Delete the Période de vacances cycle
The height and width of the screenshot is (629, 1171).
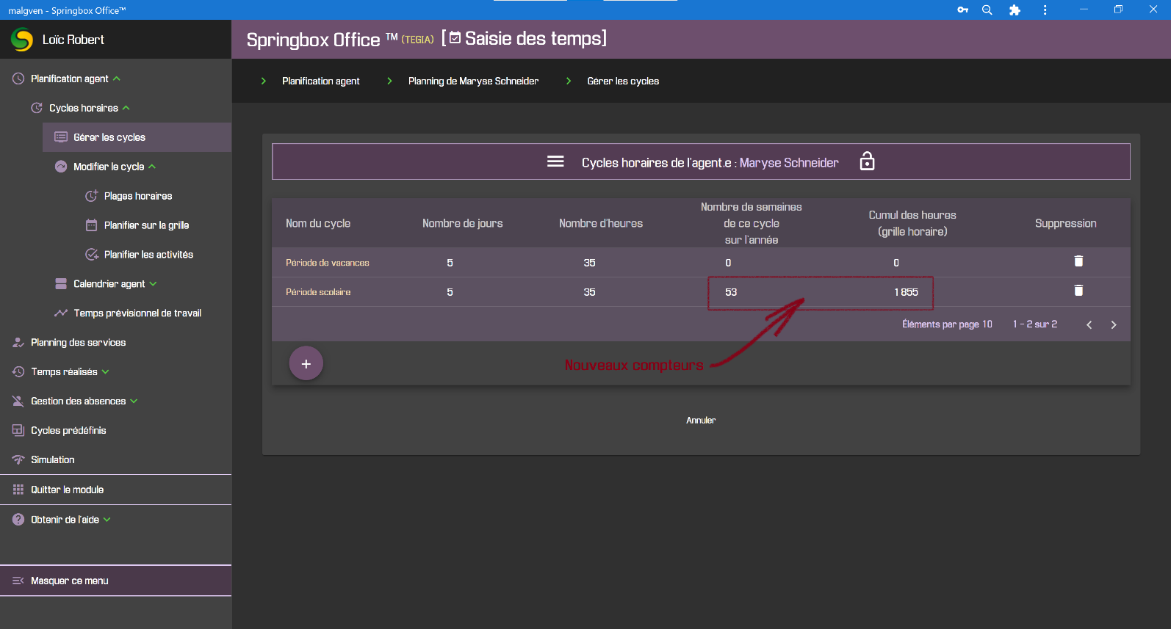point(1078,261)
